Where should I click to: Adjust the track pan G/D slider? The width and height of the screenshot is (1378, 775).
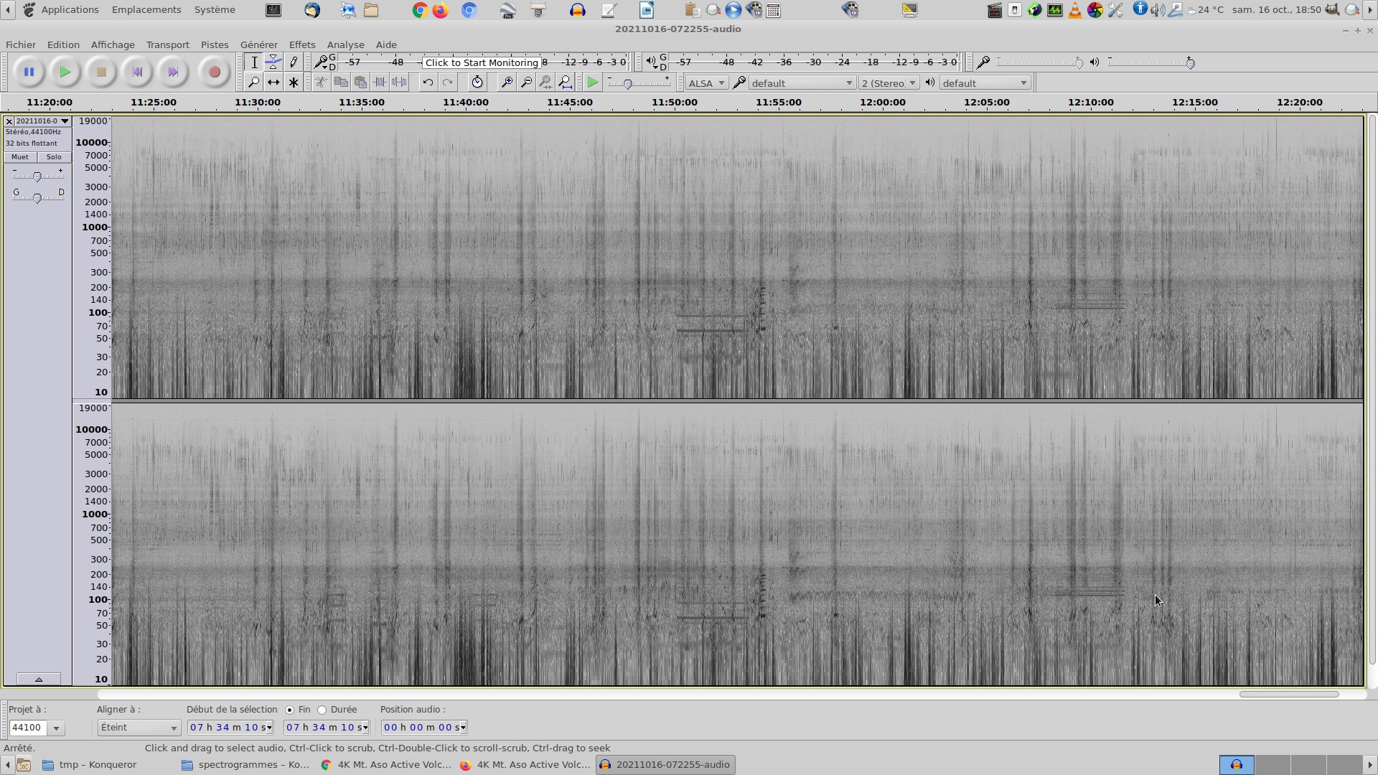[x=37, y=197]
